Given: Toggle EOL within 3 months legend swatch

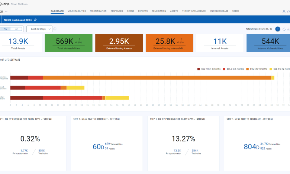Looking at the screenshot, I should coord(199,69).
